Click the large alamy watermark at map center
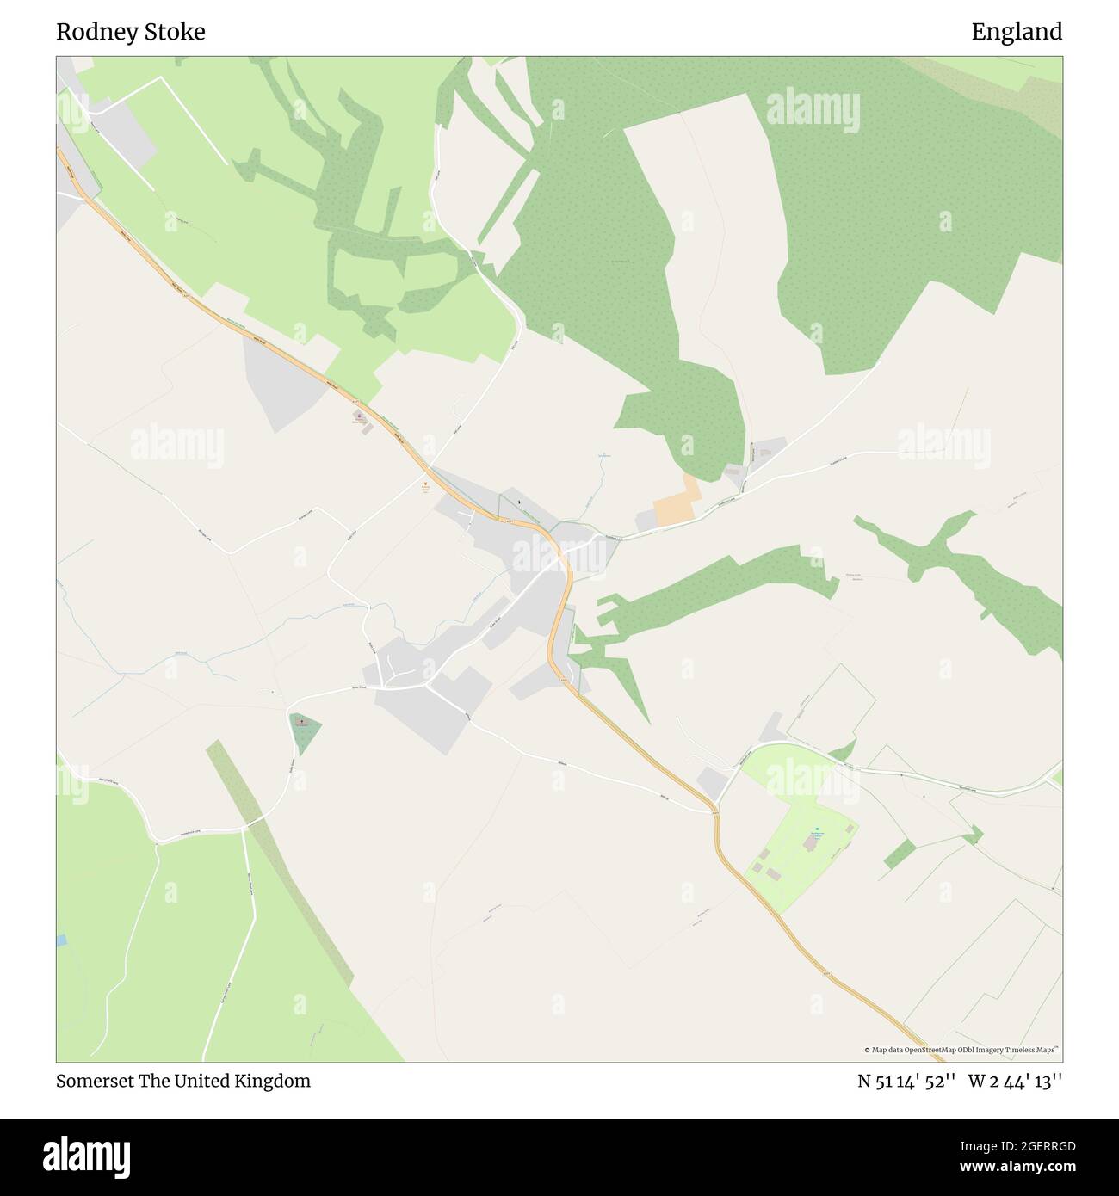Screen dimensions: 1119x1196 click(x=558, y=556)
